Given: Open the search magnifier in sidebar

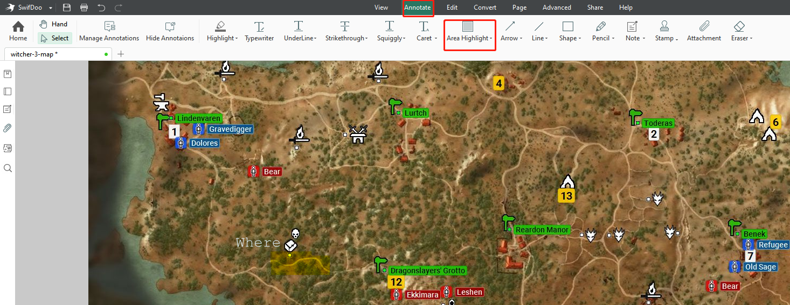Looking at the screenshot, I should tap(8, 168).
